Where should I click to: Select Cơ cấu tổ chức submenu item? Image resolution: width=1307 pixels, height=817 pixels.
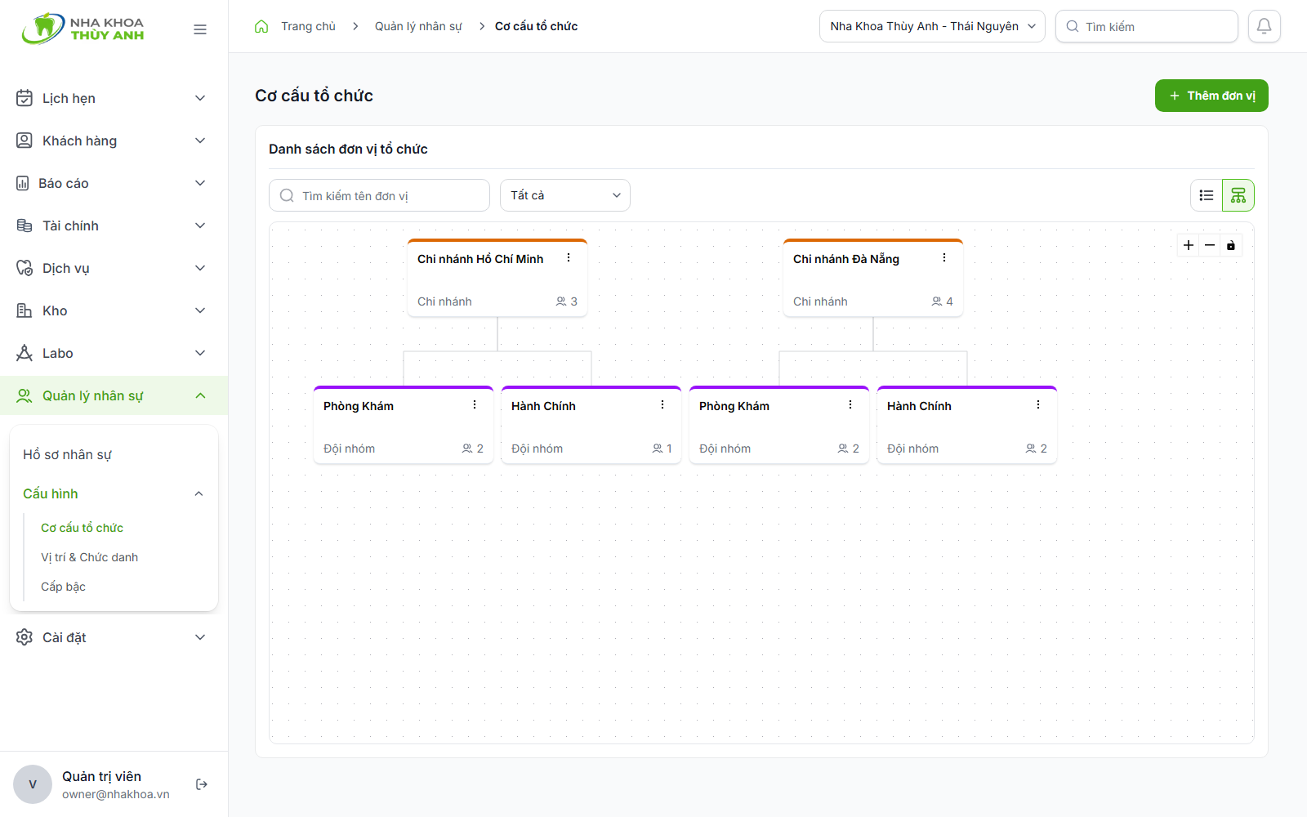(x=82, y=528)
